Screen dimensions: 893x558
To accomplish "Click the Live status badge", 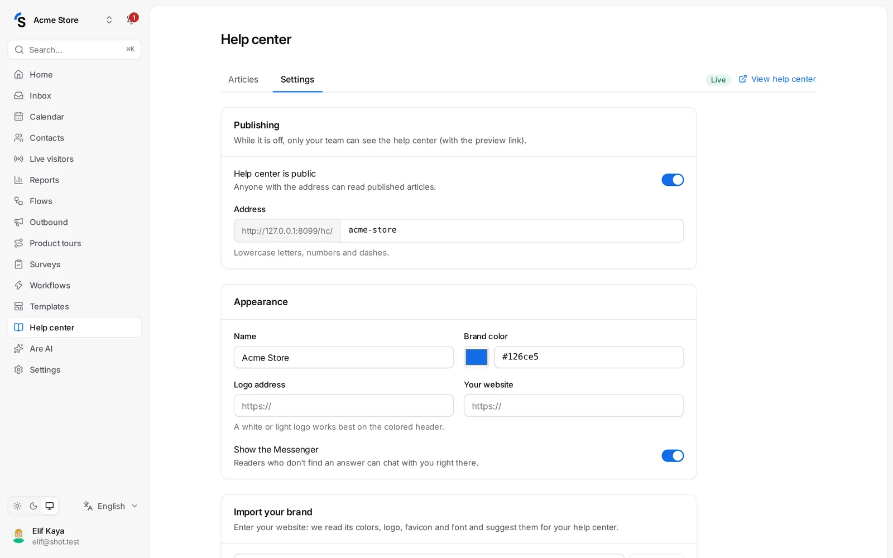I will (x=718, y=80).
